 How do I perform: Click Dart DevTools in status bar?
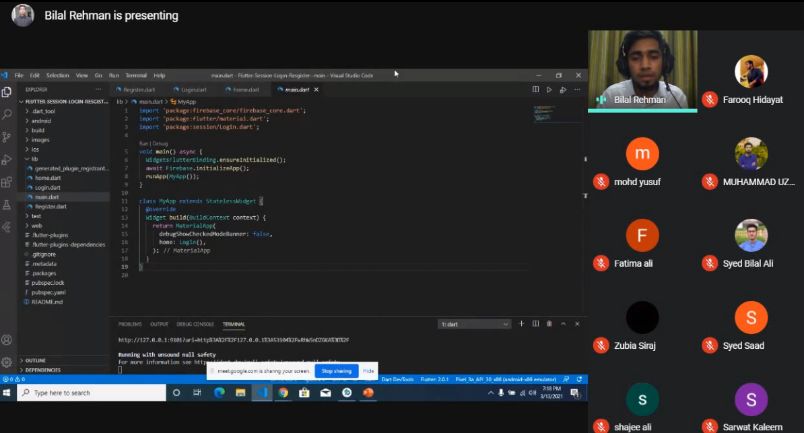coord(397,380)
